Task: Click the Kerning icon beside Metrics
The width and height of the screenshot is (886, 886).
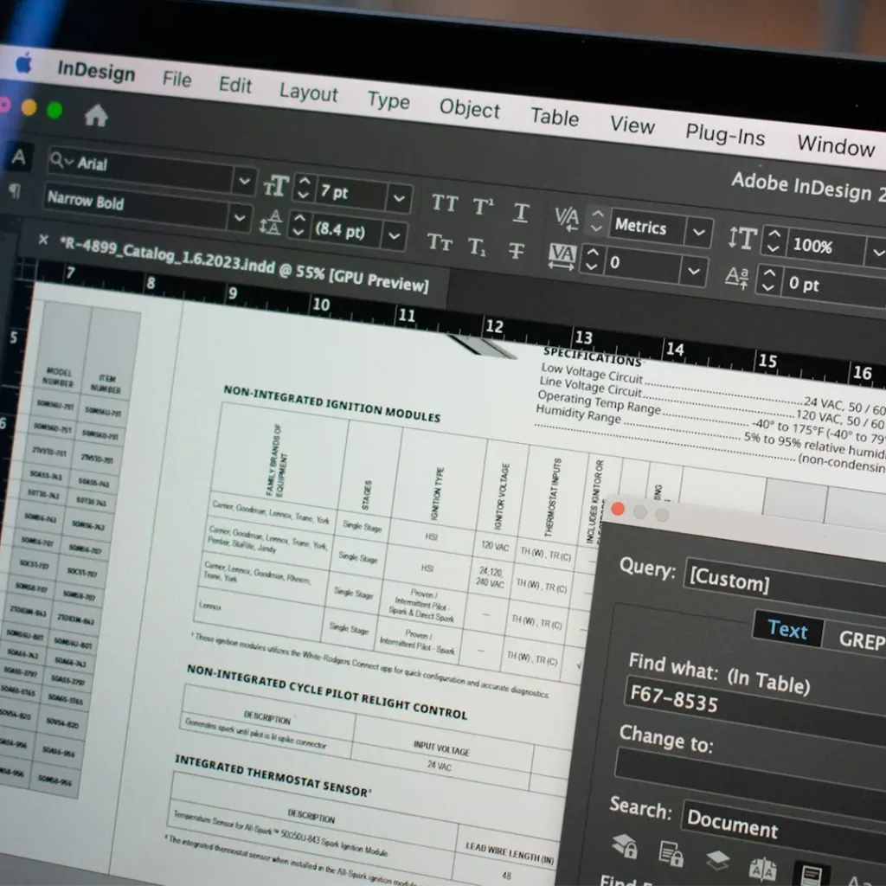Action: pos(567,218)
